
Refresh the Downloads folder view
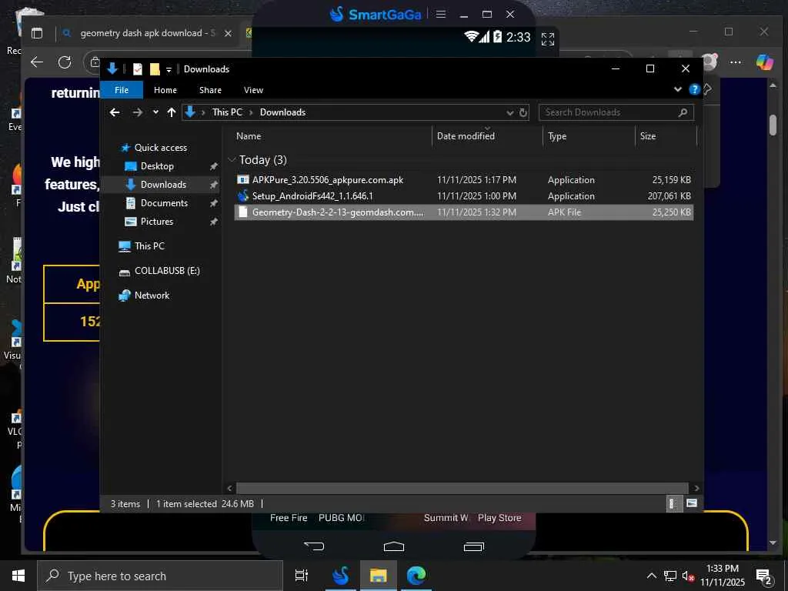point(523,112)
